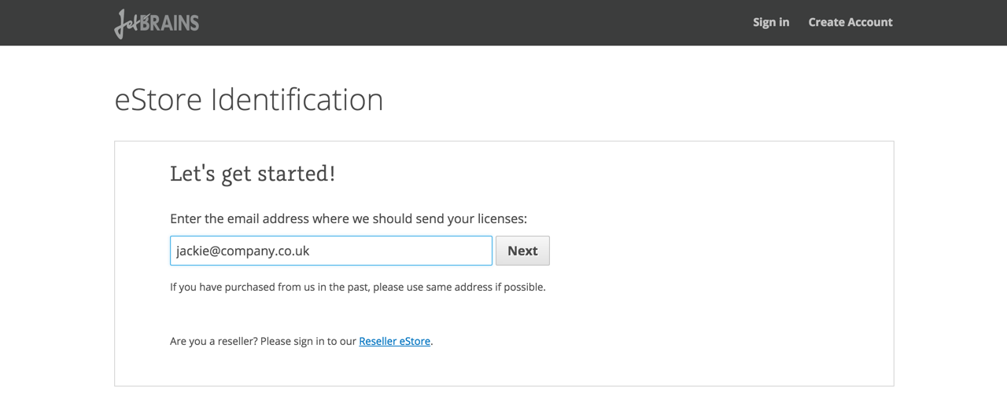Open the Sign in page
This screenshot has height=396, width=1007.
click(770, 22)
